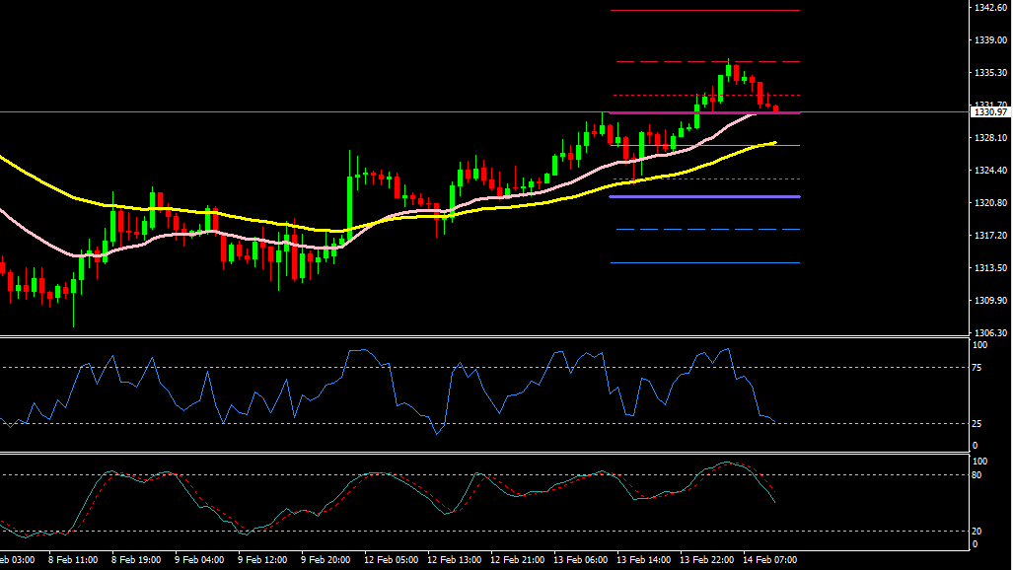The height and width of the screenshot is (570, 1013).
Task: Click the 9 Feb 12:00 time label
Action: (263, 560)
